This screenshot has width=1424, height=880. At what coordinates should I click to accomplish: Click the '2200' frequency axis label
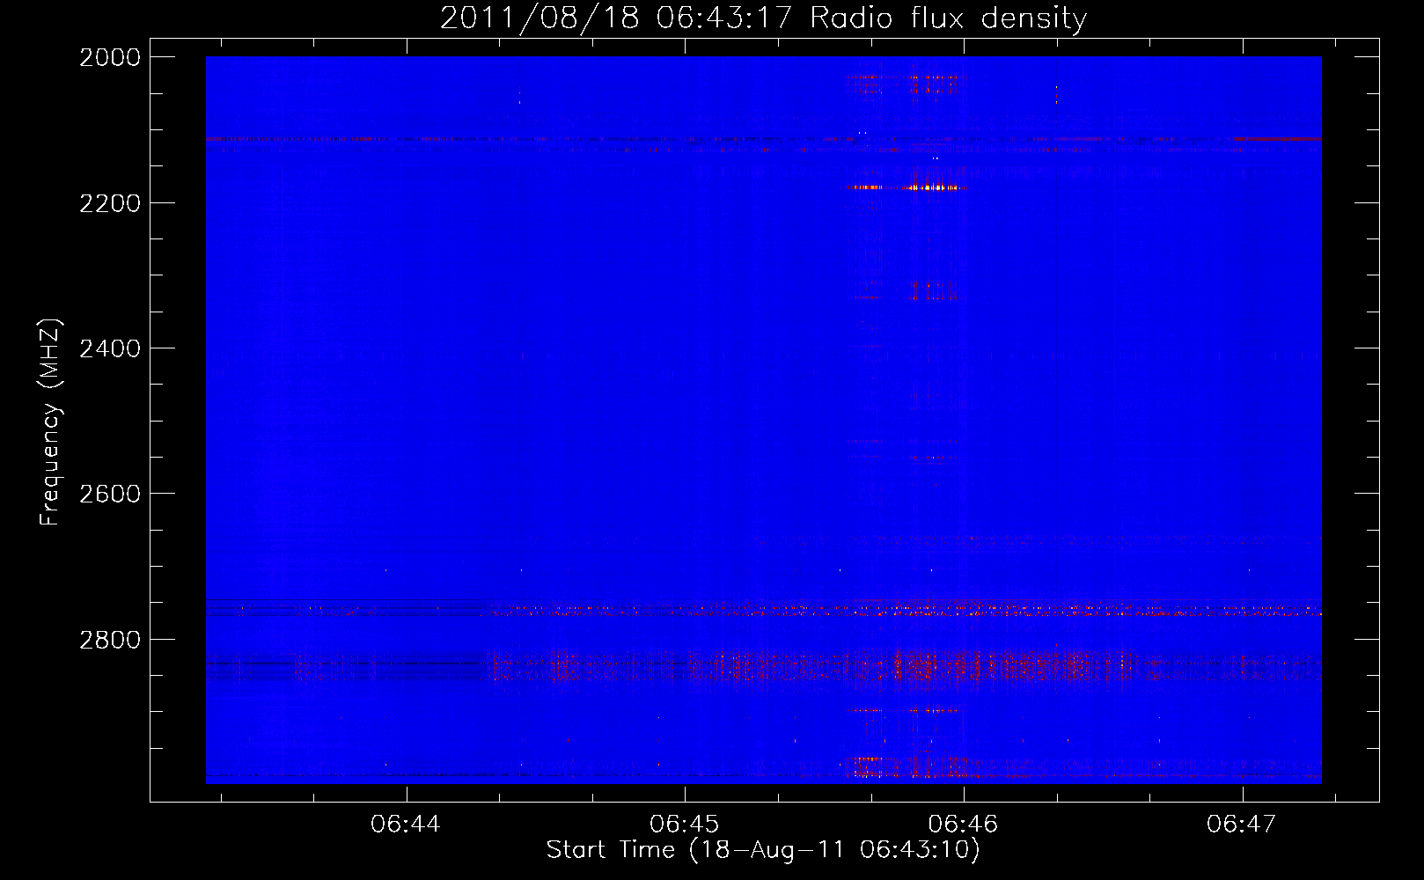tap(110, 203)
